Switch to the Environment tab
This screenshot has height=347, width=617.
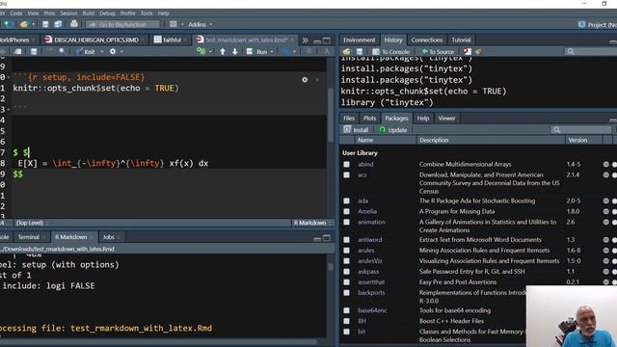point(359,40)
